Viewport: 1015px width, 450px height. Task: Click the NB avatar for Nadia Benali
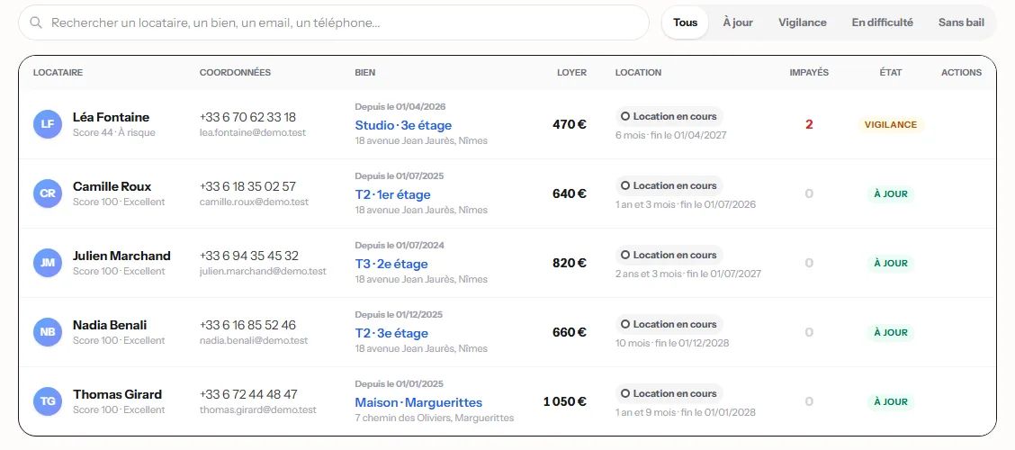pos(48,332)
